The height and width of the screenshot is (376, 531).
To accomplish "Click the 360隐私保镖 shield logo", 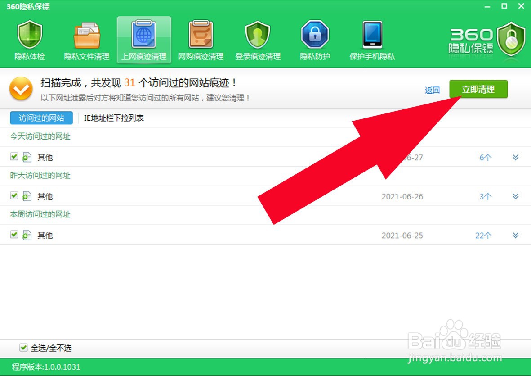I will coord(511,39).
